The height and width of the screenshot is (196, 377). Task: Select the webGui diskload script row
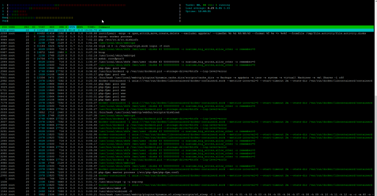pos(187,112)
